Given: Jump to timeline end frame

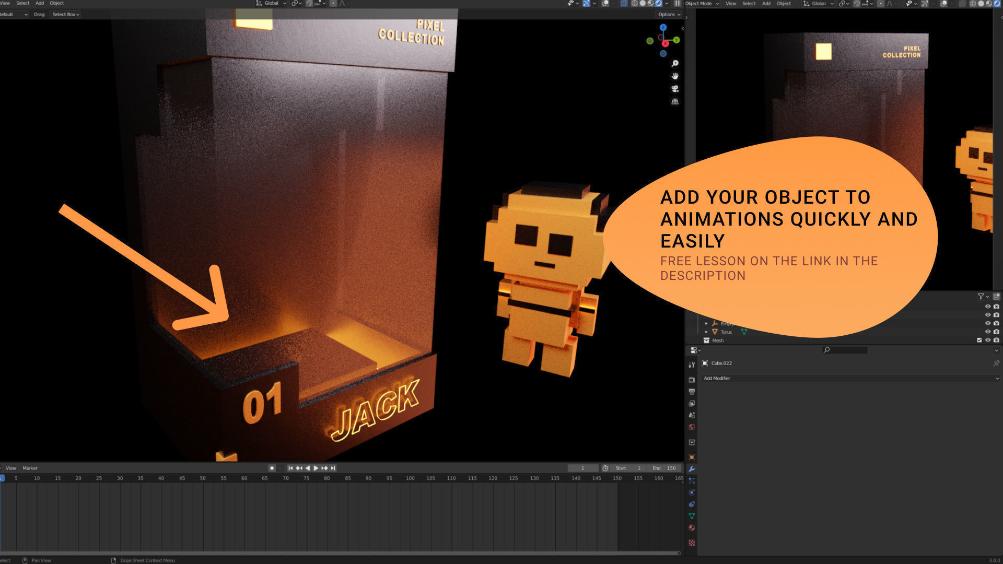Looking at the screenshot, I should 333,468.
